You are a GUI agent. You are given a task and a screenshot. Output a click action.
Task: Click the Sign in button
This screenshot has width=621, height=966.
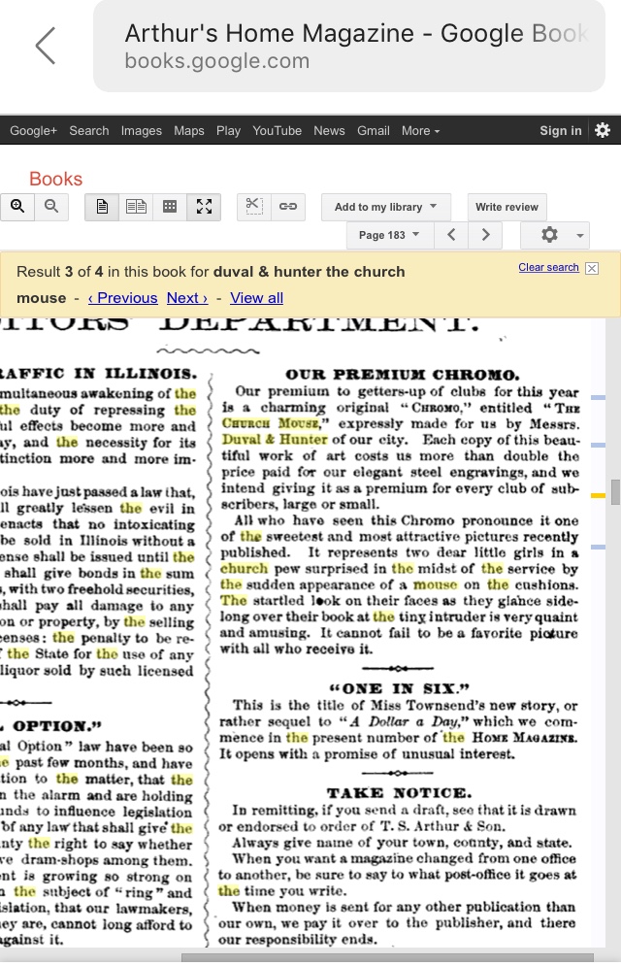click(560, 131)
